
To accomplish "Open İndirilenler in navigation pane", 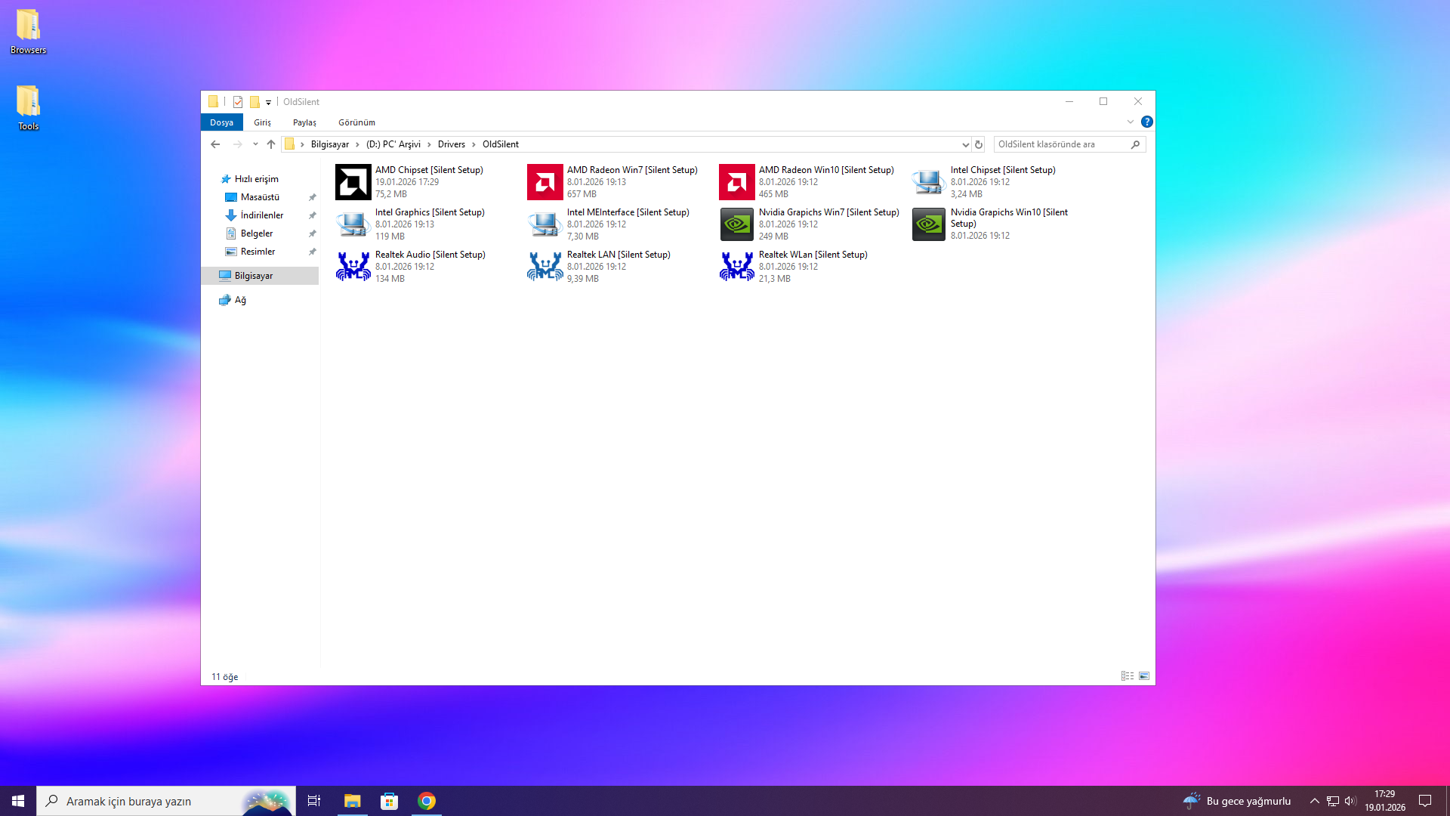I will 261,215.
